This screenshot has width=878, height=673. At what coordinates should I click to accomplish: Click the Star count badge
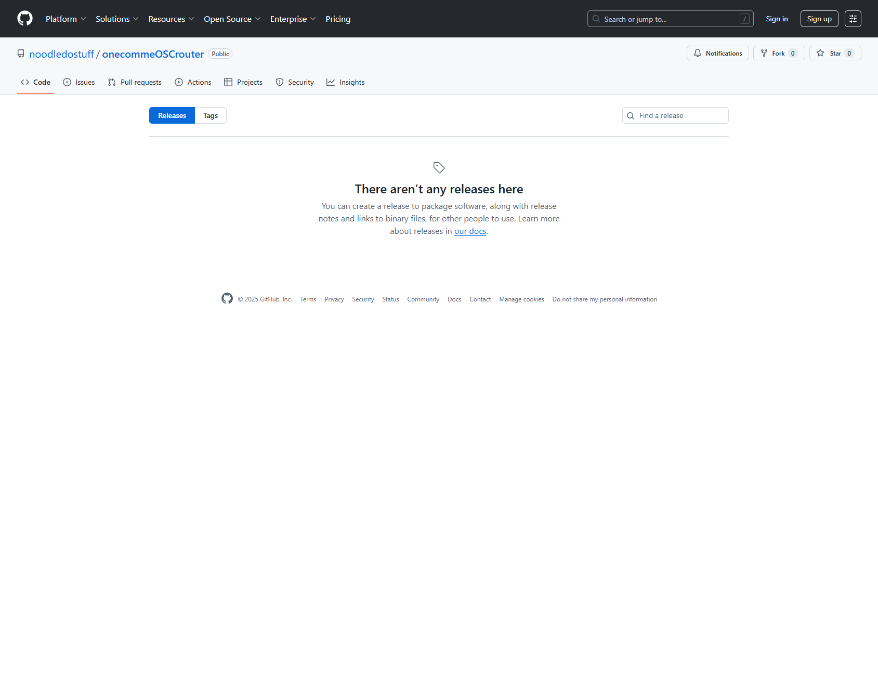[849, 53]
